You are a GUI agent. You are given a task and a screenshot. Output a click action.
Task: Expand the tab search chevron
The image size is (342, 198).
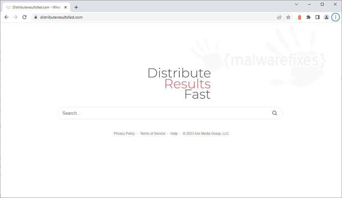(x=297, y=4)
